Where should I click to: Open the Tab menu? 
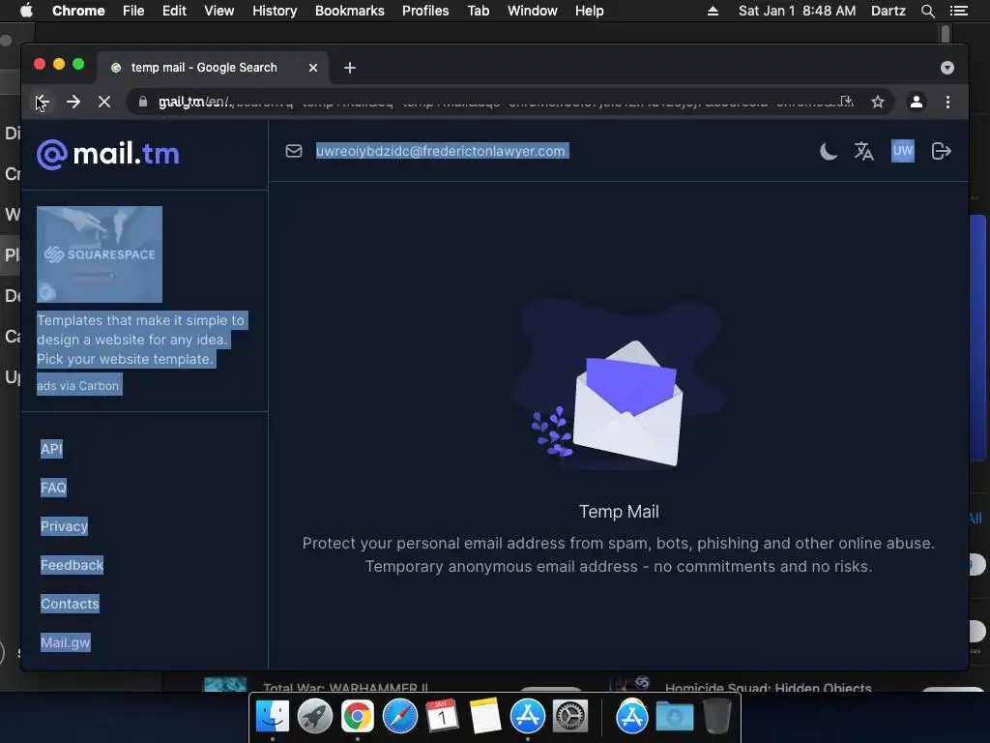coord(479,11)
